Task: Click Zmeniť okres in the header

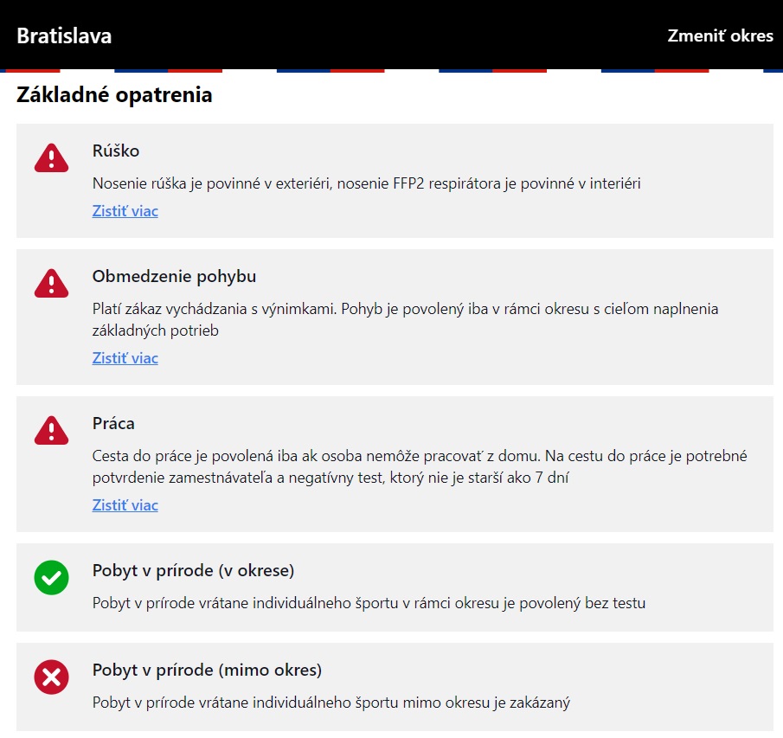Action: [x=720, y=36]
